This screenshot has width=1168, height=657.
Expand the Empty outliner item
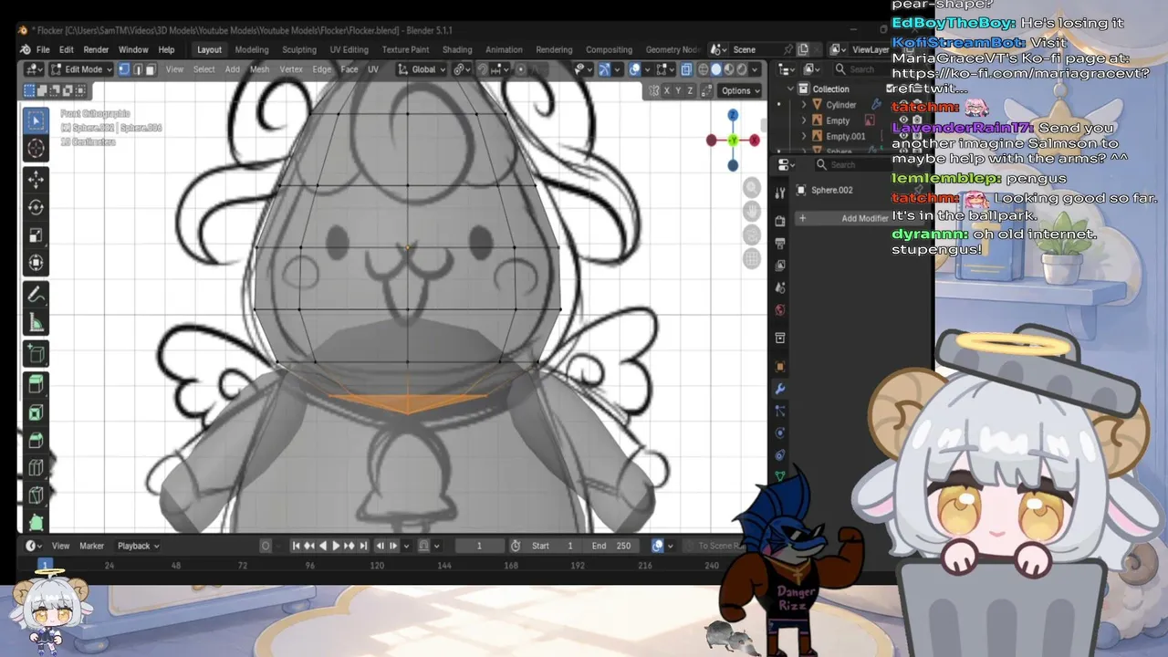[804, 120]
